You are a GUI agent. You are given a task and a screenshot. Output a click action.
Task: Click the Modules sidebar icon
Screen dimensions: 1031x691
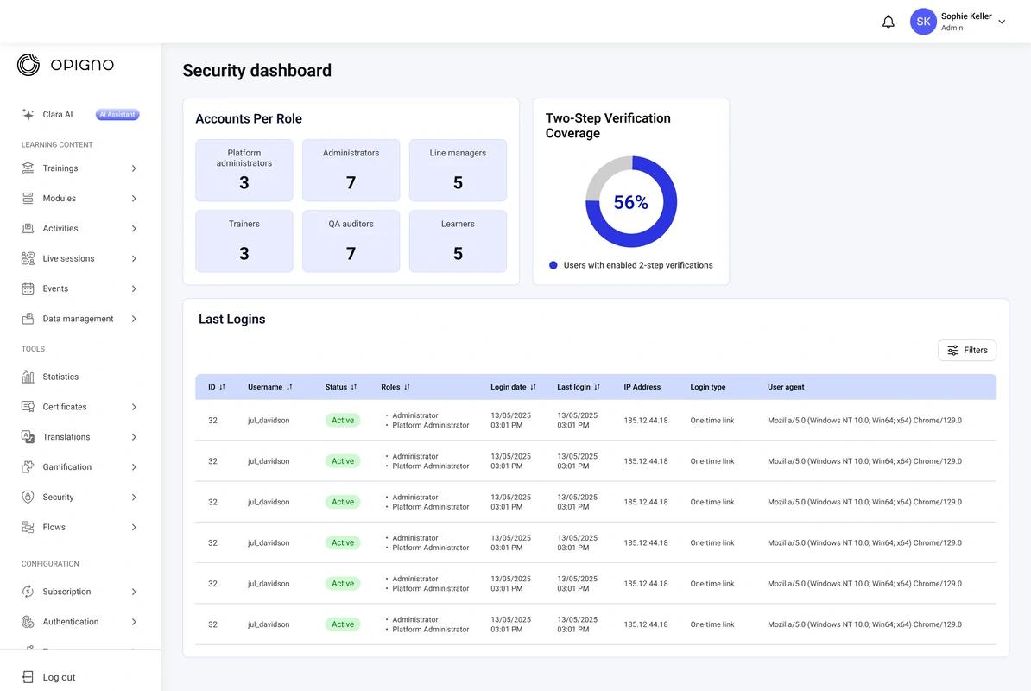pyautogui.click(x=28, y=199)
